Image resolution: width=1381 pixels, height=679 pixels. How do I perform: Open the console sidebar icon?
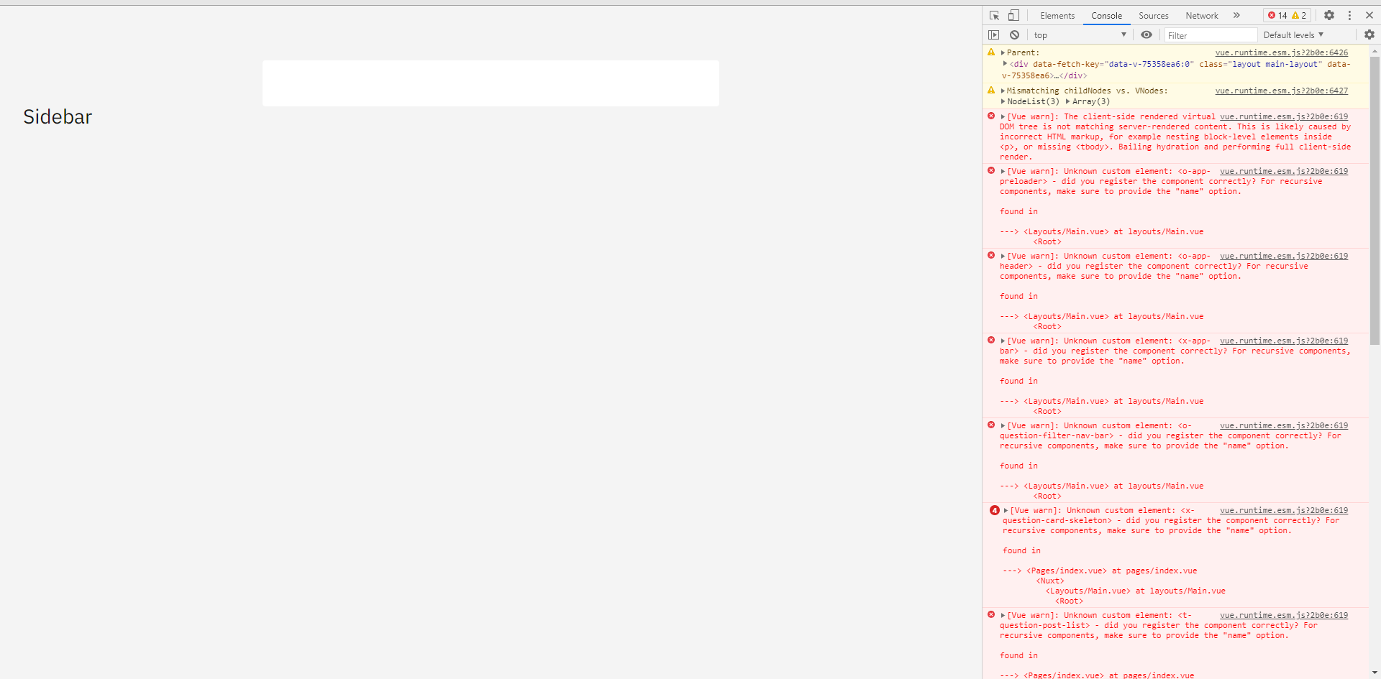[x=994, y=34]
